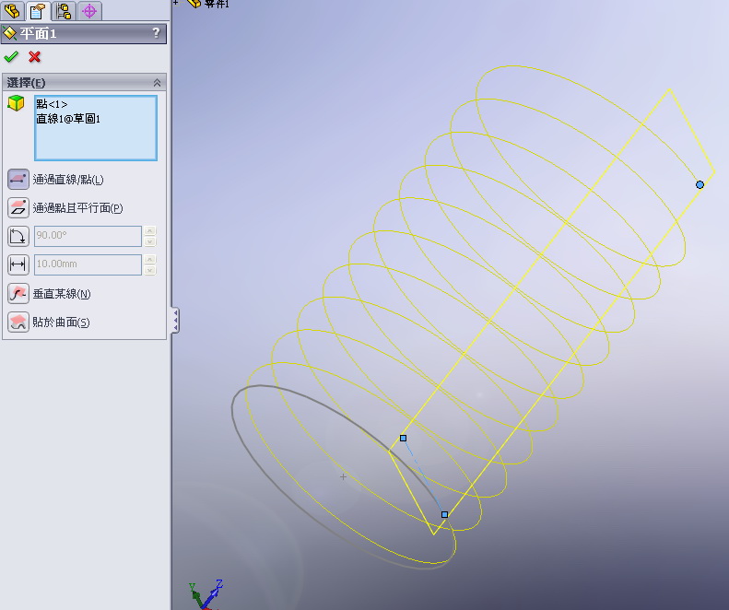Collapse side panel with splitter arrows

click(175, 321)
